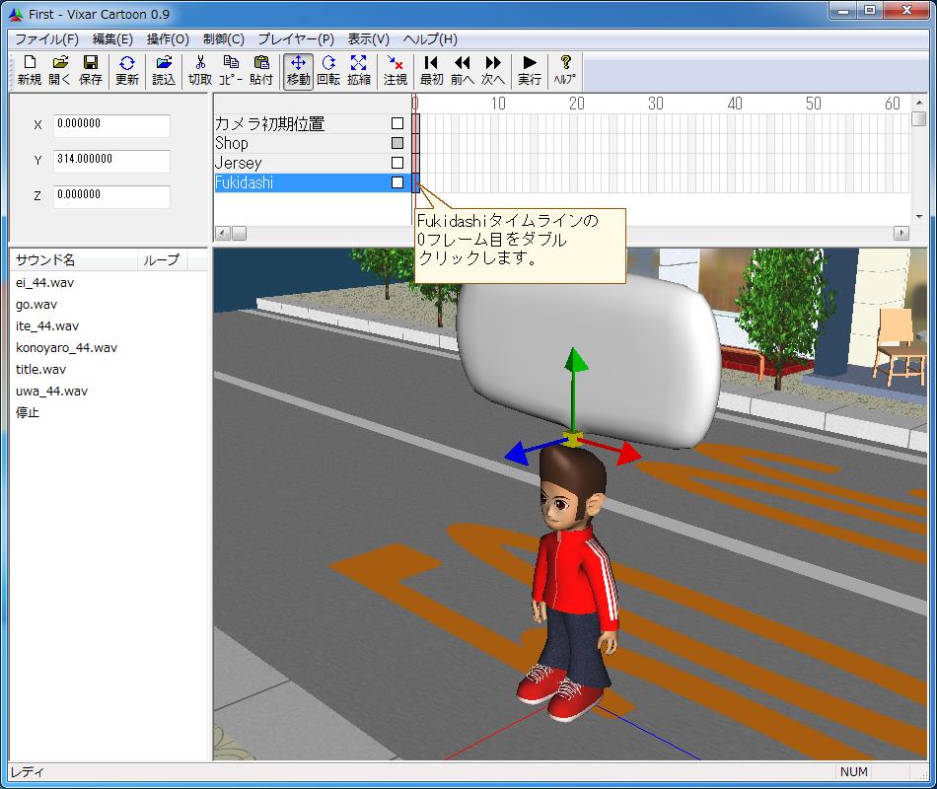937x789 pixels.
Task: Click the 注視 (Look at) icon
Action: (396, 70)
